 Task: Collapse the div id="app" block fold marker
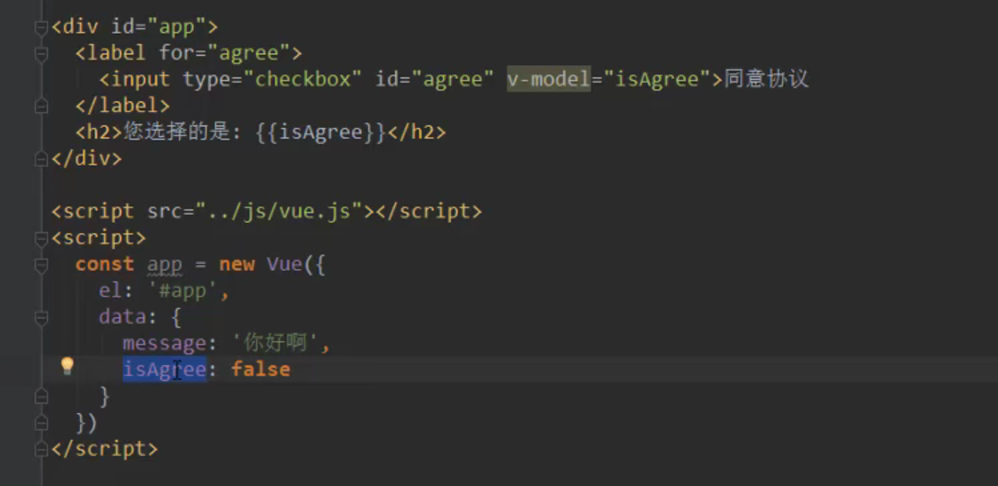click(x=42, y=28)
